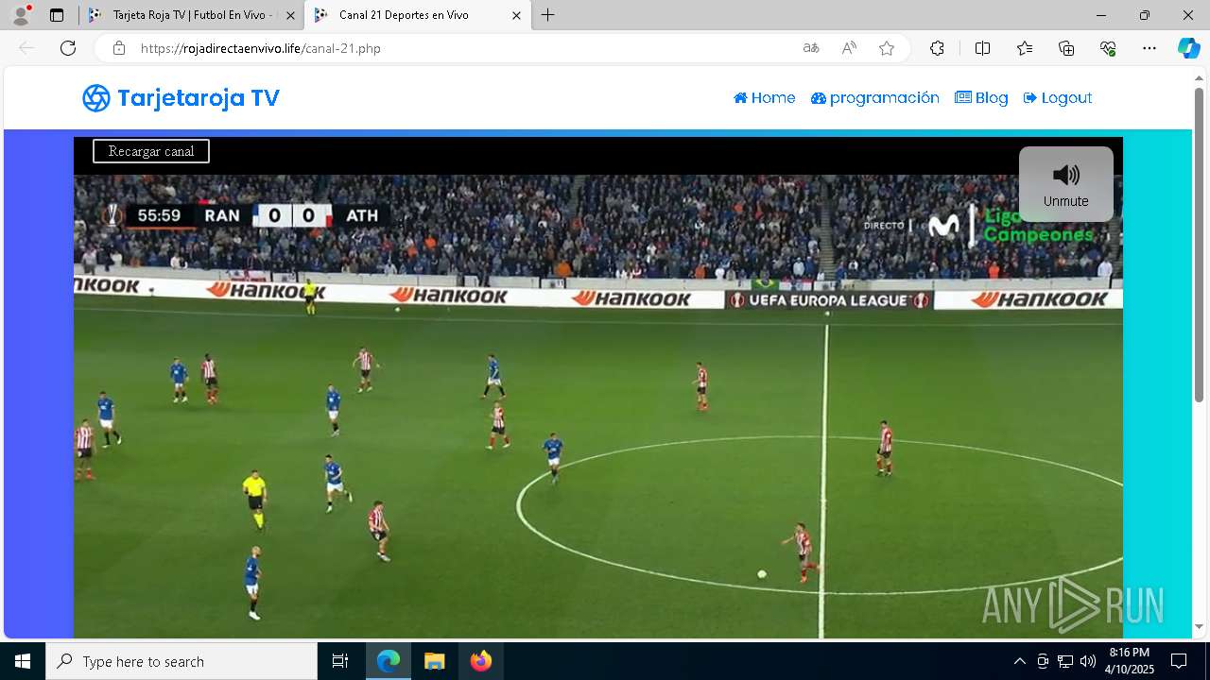Switch to the Tarjeta Roja TV browser tab
Image resolution: width=1210 pixels, height=680 pixels.
(x=192, y=15)
